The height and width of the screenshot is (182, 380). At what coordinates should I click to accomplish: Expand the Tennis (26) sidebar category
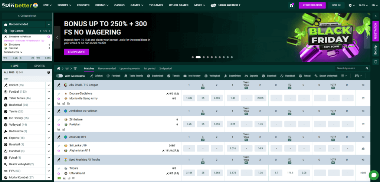49,112
